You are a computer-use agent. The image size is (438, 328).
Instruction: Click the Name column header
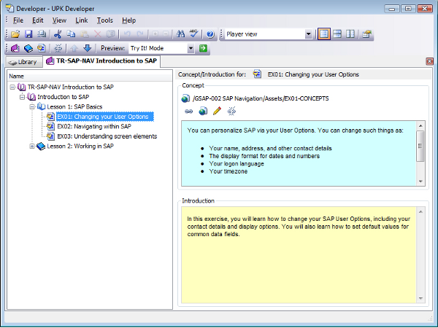(x=90, y=76)
